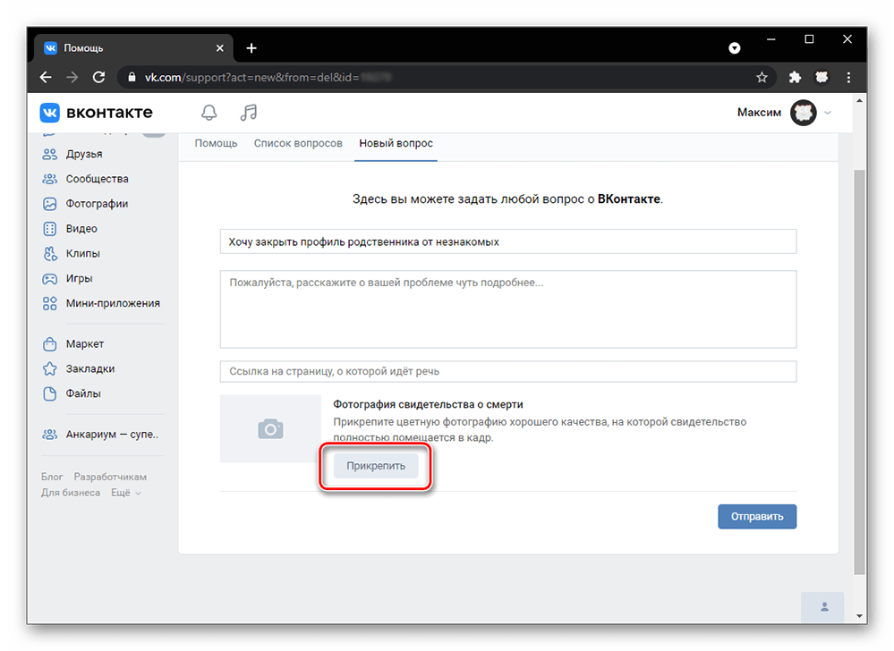Click the browser profile avatar icon
Image resolution: width=894 pixels, height=651 pixels.
click(x=822, y=78)
